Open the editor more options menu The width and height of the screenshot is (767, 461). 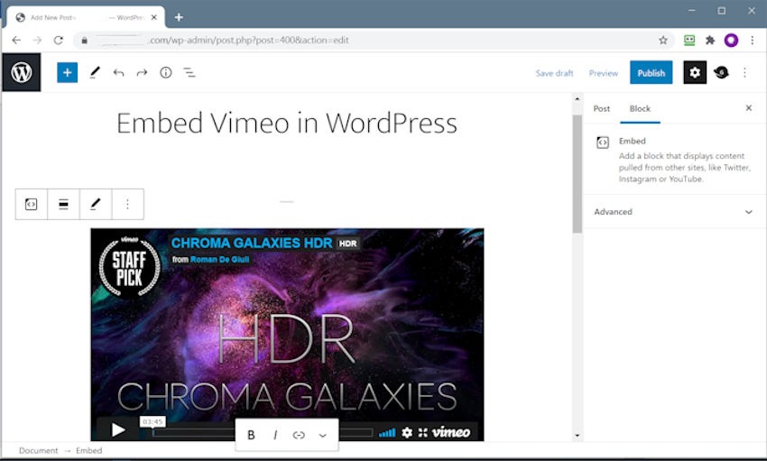pos(744,73)
